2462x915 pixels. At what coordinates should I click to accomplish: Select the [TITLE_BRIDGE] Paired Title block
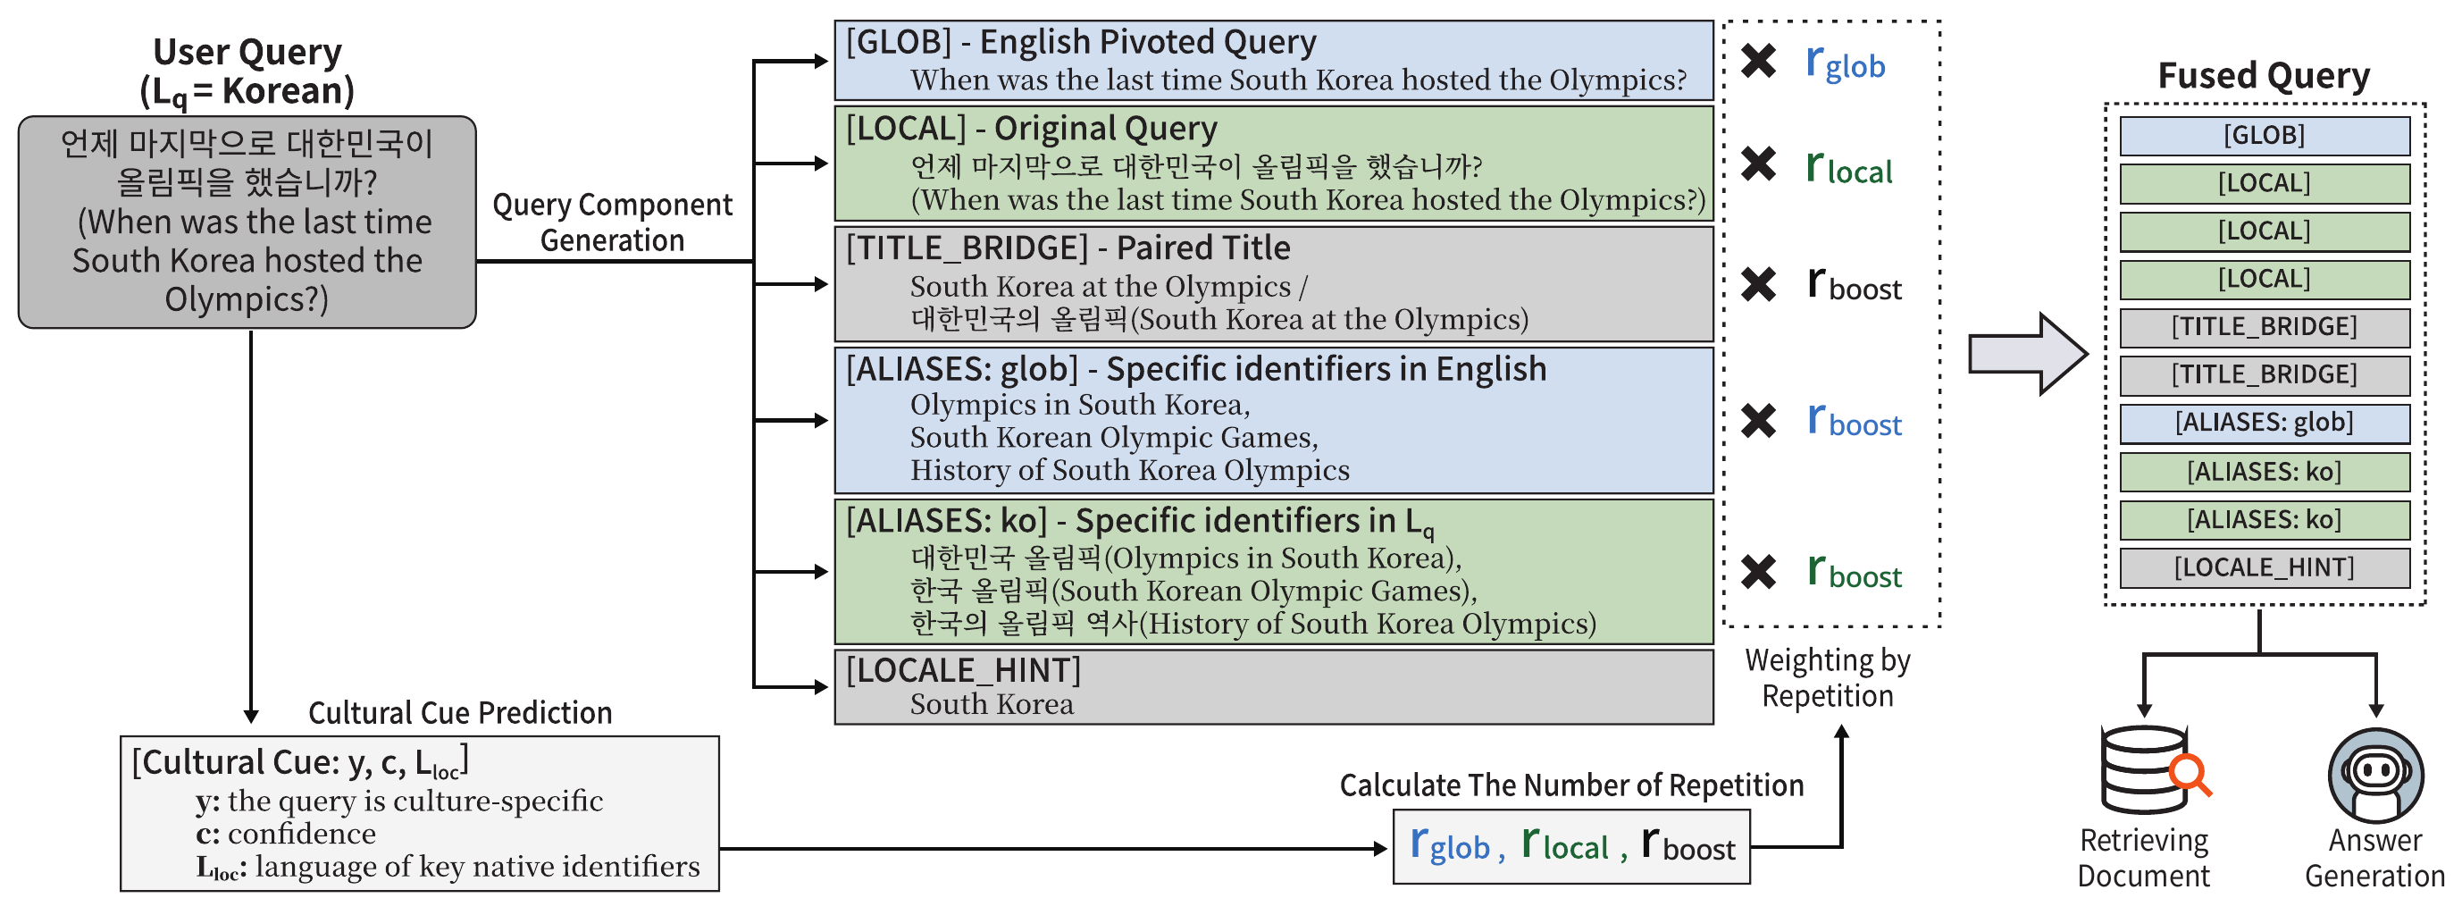[x=1273, y=284]
